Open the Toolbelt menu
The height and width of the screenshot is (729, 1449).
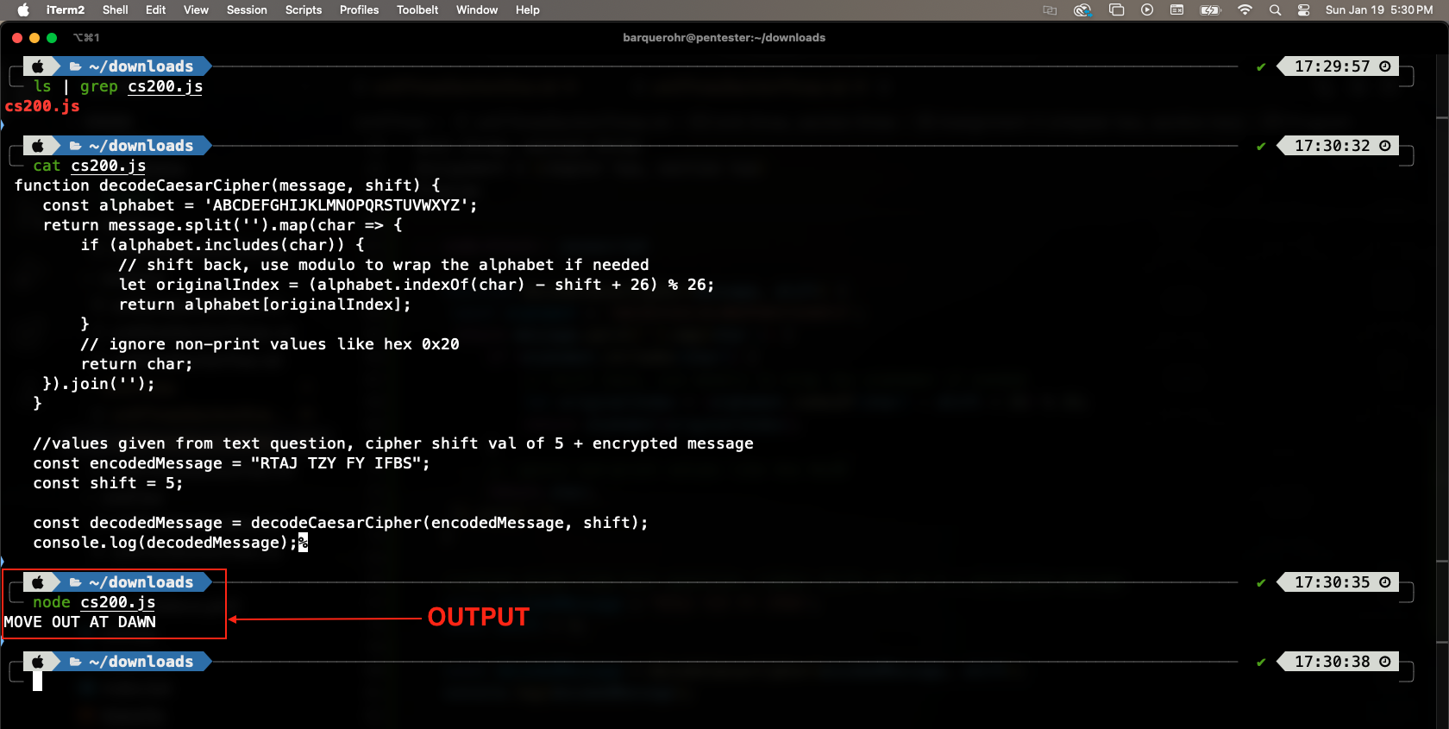click(417, 9)
